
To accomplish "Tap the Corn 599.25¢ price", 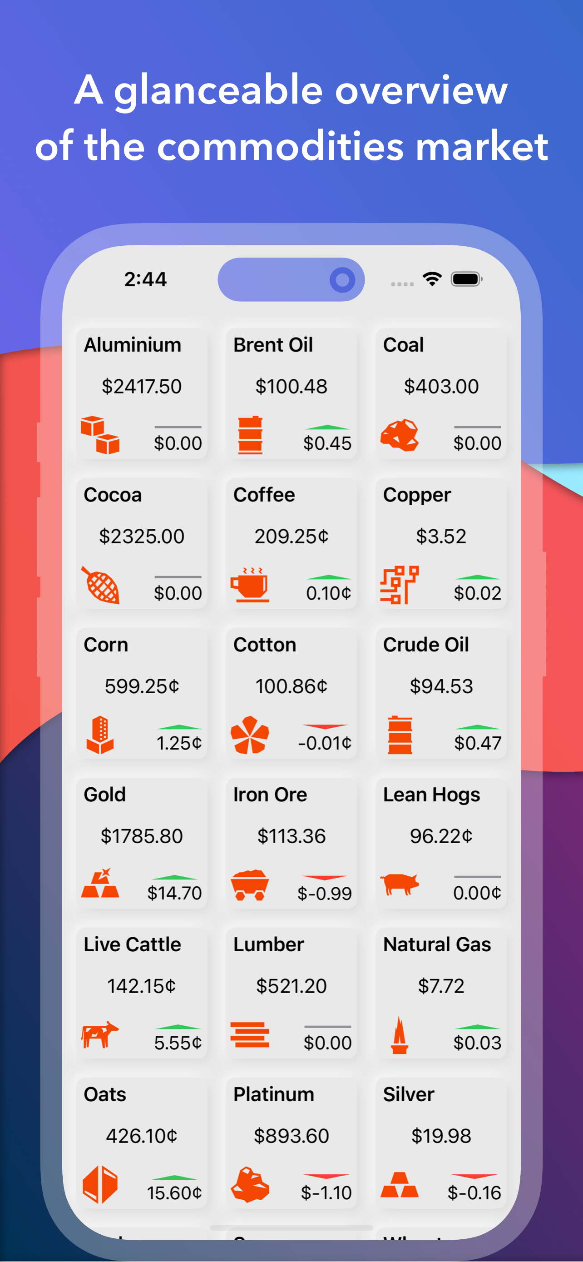I will 142,686.
